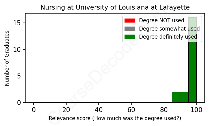Click the green 'Degree definitely used' legend swatch
This screenshot has height=126, width=209.
coord(130,37)
